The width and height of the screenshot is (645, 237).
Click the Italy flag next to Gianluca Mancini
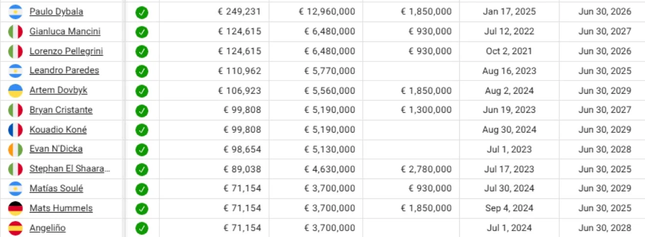pos(16,32)
